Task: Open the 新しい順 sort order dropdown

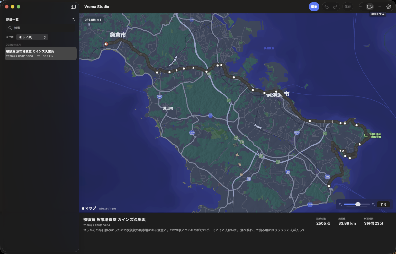Action: coord(32,37)
